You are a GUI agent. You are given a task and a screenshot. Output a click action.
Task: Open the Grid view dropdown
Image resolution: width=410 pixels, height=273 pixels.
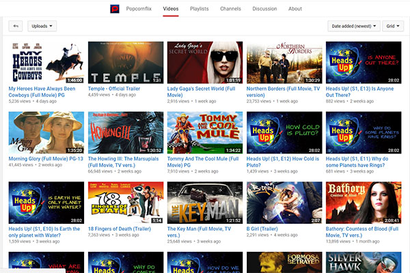pyautogui.click(x=393, y=26)
